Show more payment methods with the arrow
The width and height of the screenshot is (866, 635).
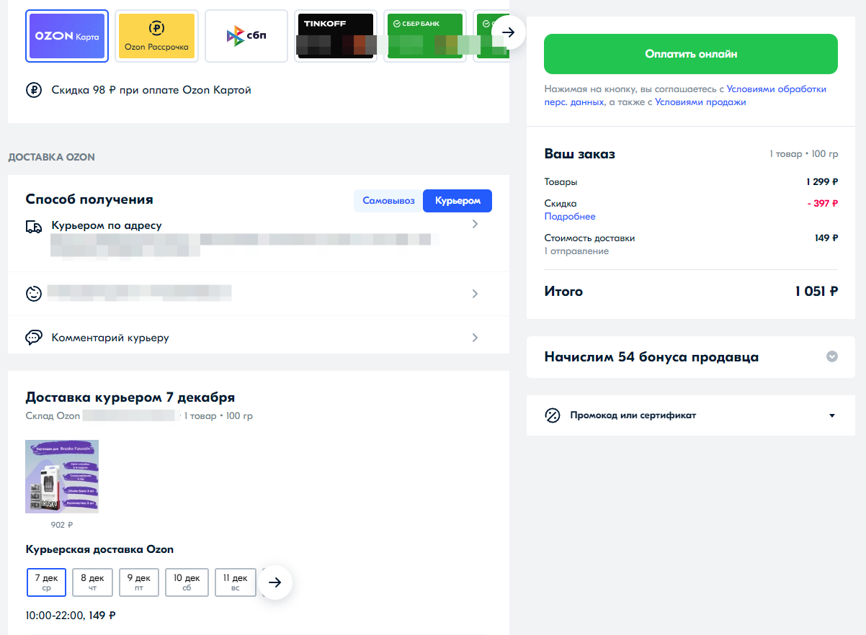[508, 32]
